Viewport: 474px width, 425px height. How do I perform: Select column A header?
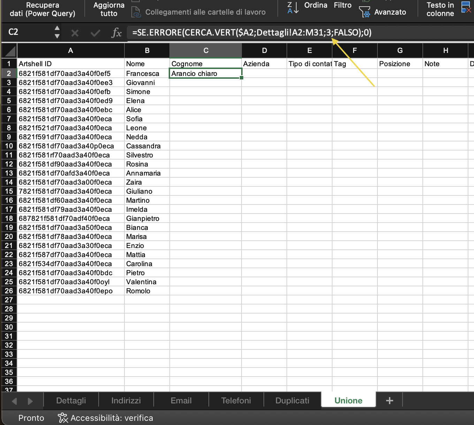click(x=71, y=51)
